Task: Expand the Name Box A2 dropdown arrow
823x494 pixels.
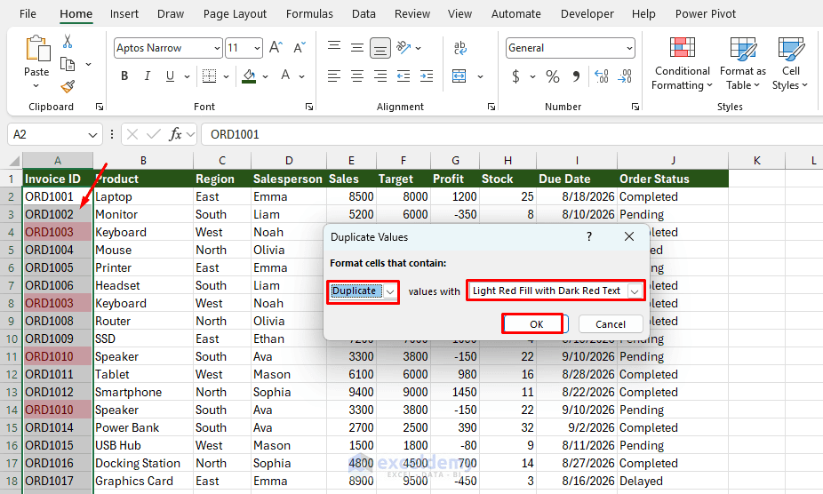Action: (93, 135)
